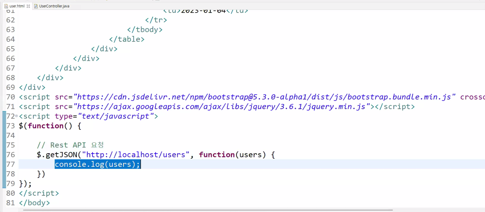This screenshot has height=212, width=485.
Task: Click the jquery.min.js script URL
Action: point(221,107)
